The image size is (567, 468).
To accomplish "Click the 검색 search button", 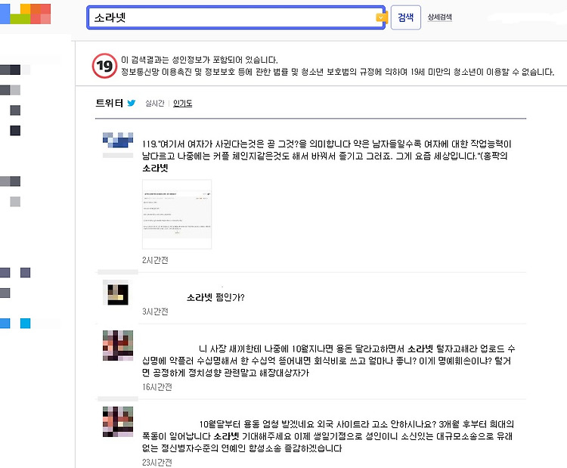I will pyautogui.click(x=406, y=17).
